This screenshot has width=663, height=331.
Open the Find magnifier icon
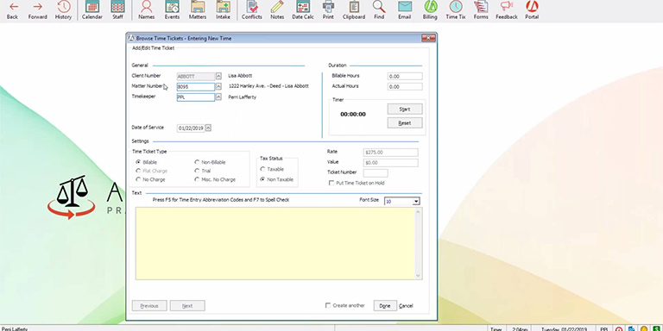point(379,10)
